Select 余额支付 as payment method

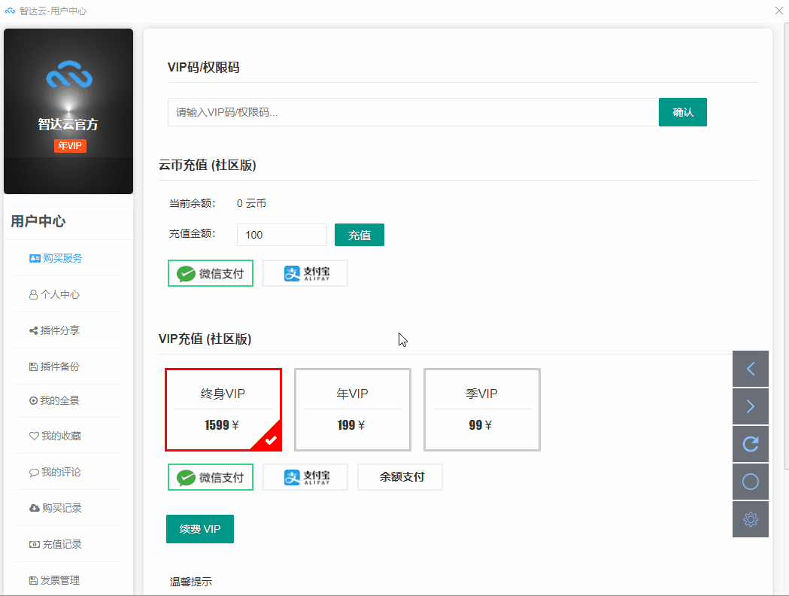(x=399, y=476)
